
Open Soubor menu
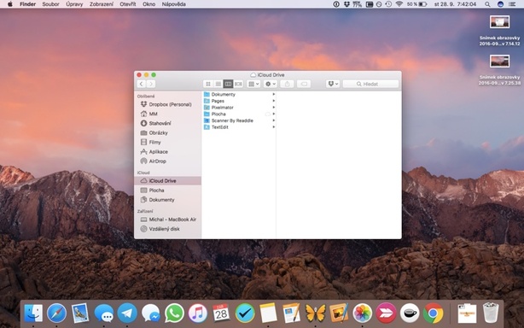50,4
